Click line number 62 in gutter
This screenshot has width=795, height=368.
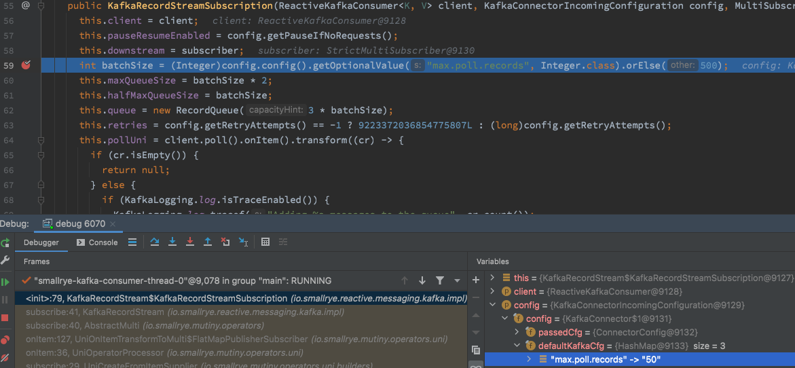pos(8,110)
